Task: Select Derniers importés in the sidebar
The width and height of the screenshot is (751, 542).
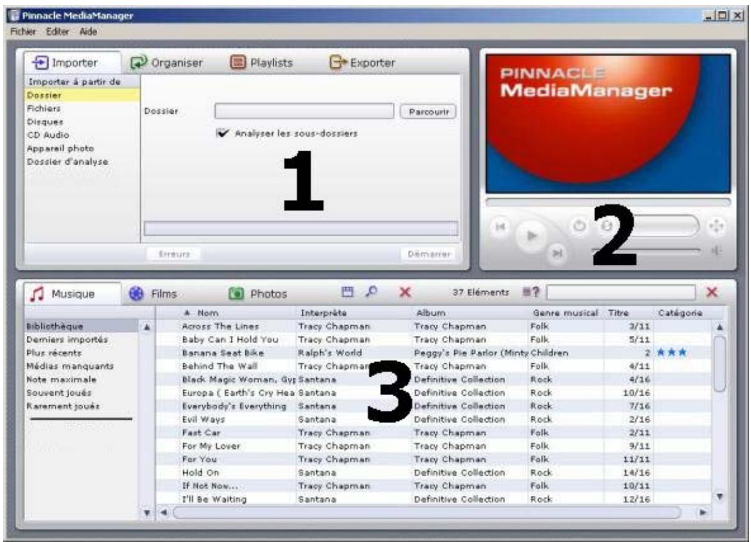Action: [x=81, y=340]
